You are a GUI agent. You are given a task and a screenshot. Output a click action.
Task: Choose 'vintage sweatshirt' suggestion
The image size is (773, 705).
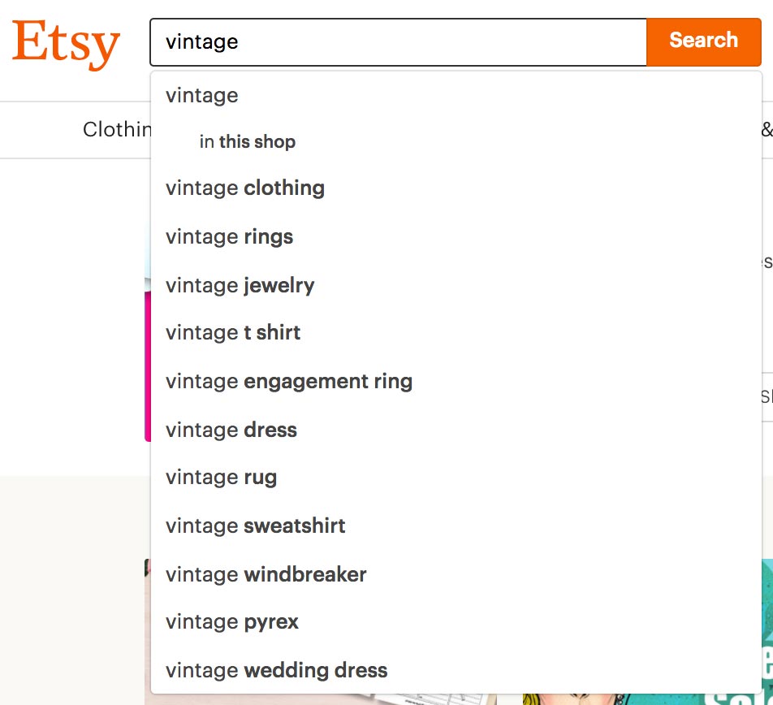(x=456, y=526)
